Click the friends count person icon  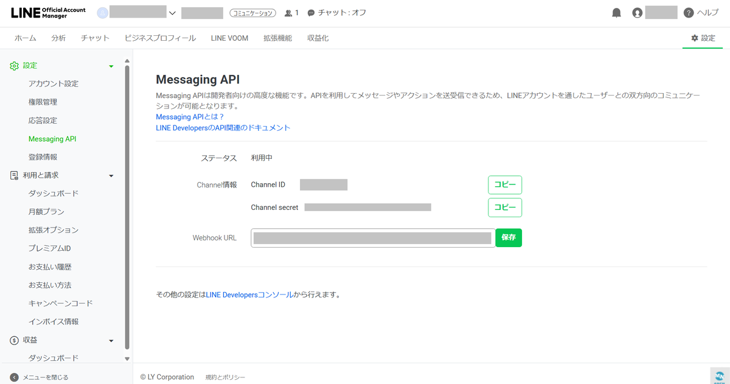click(x=288, y=13)
